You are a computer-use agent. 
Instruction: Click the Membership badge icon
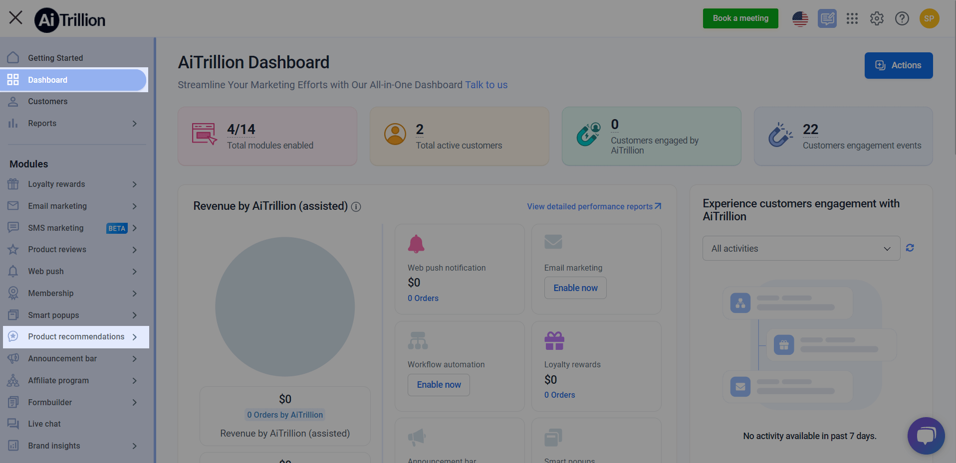pyautogui.click(x=13, y=293)
